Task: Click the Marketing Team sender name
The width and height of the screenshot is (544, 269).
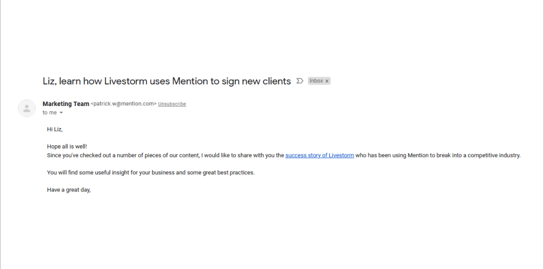Action: point(66,104)
